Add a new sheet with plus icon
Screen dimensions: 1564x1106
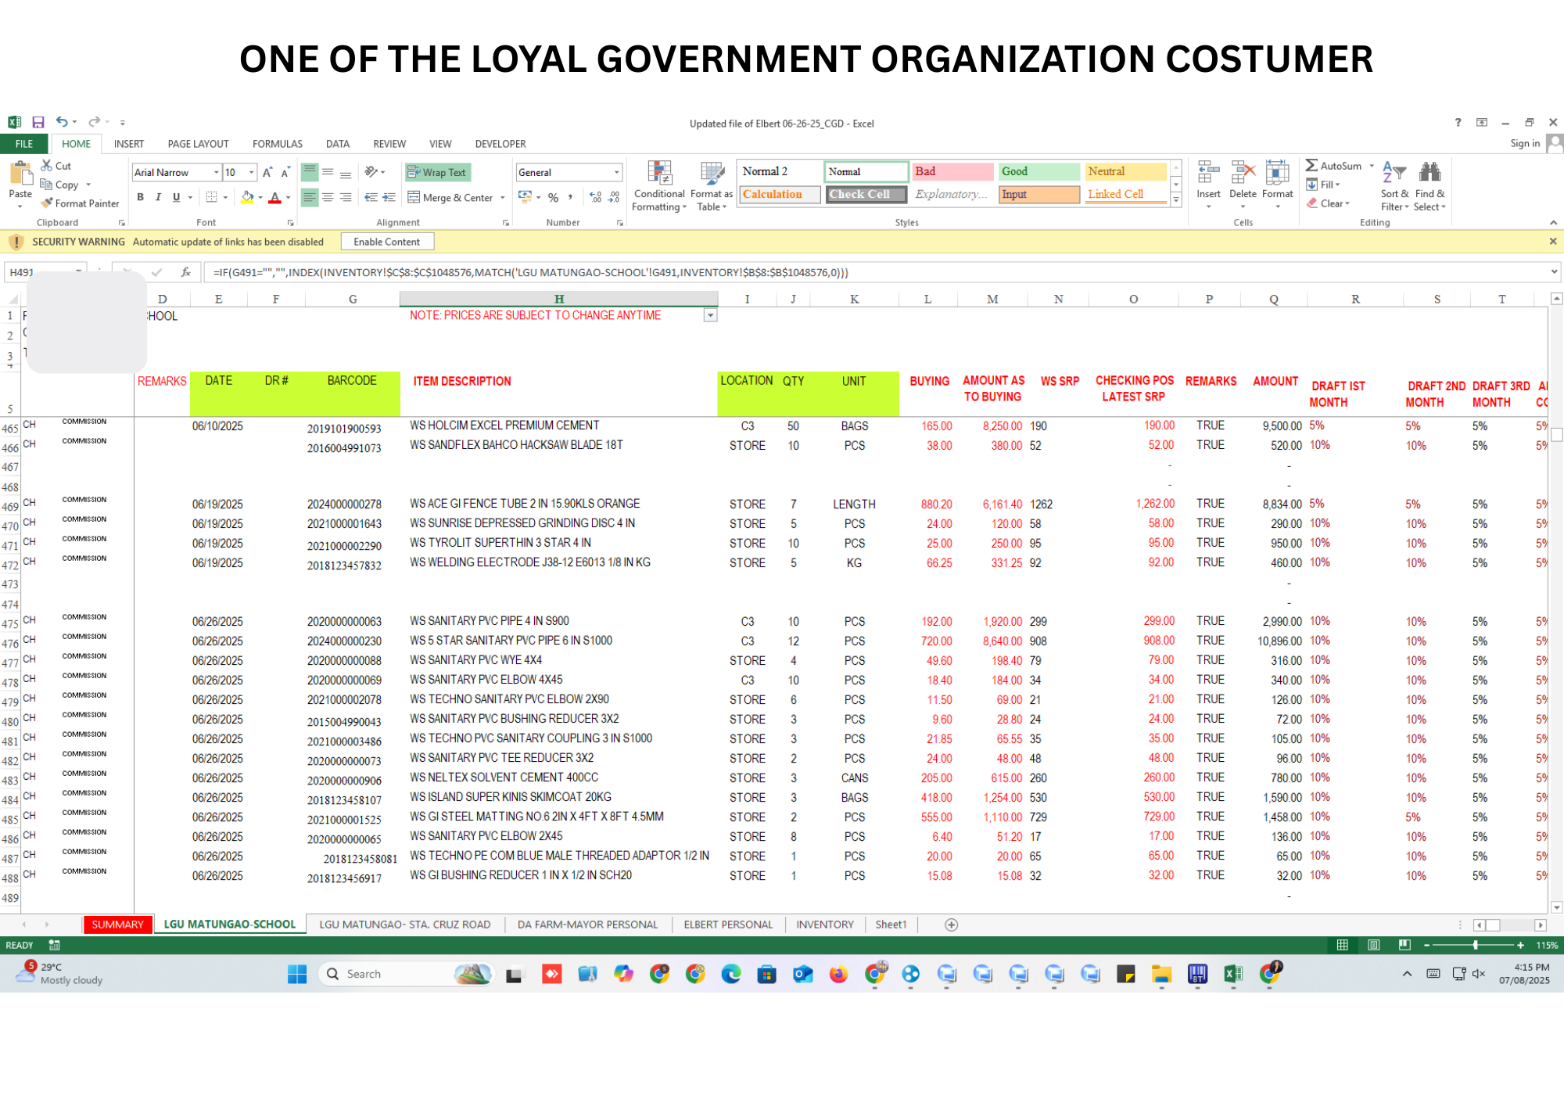tap(952, 925)
